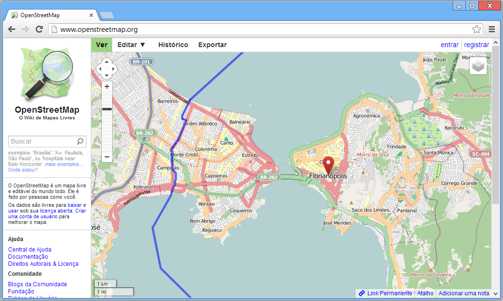The height and width of the screenshot is (301, 503).
Task: Click the Onde estou? link
Action: click(x=23, y=170)
